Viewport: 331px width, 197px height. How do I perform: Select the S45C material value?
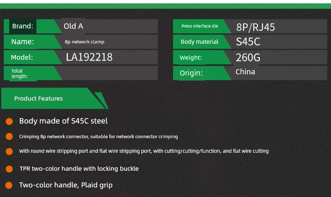(248, 42)
